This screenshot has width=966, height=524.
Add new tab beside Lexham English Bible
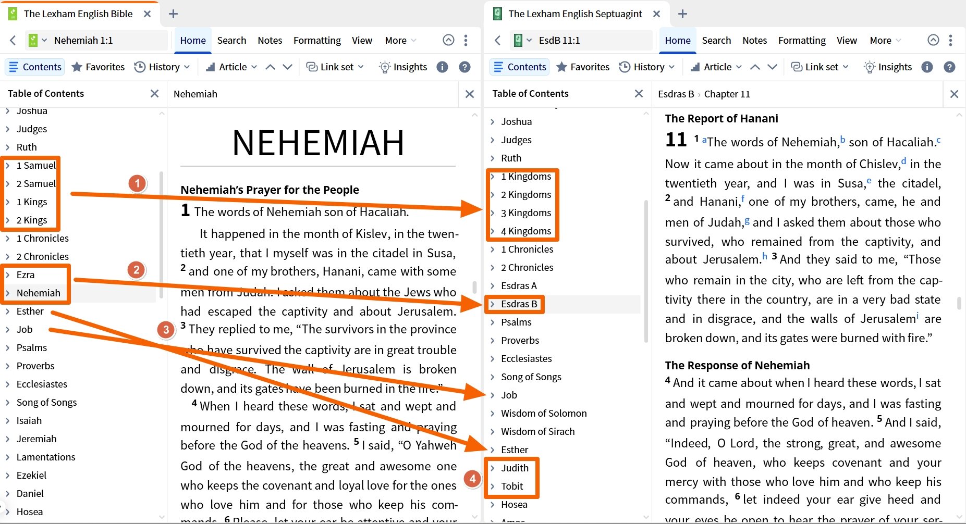(174, 14)
